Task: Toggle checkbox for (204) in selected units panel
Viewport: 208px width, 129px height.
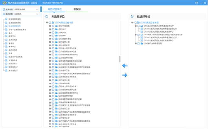Action: tap(138, 43)
